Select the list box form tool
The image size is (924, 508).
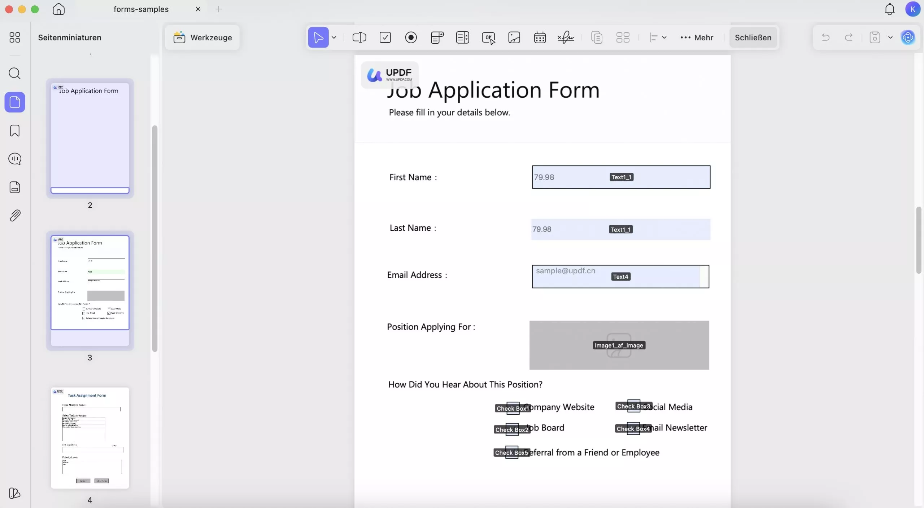(x=462, y=37)
